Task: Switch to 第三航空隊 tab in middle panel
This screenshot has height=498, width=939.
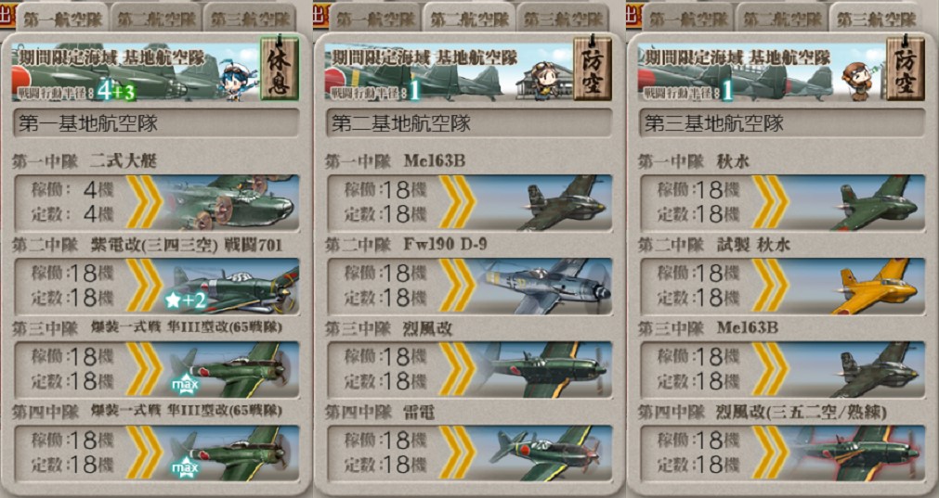Action: point(562,18)
